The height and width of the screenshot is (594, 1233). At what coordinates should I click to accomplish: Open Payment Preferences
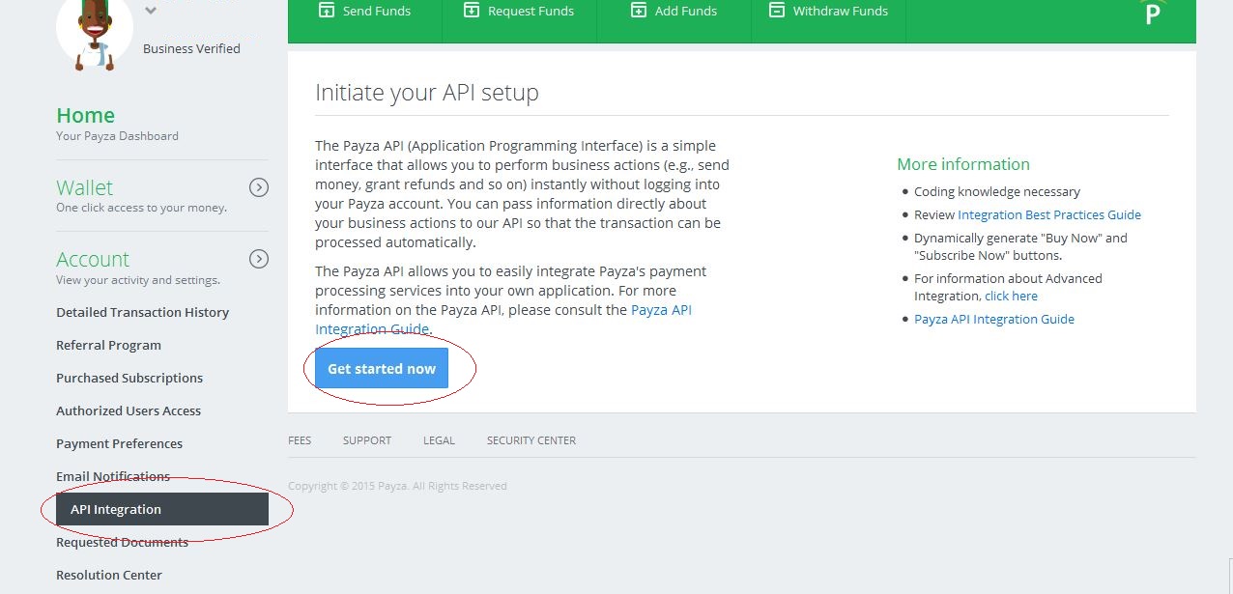point(119,443)
